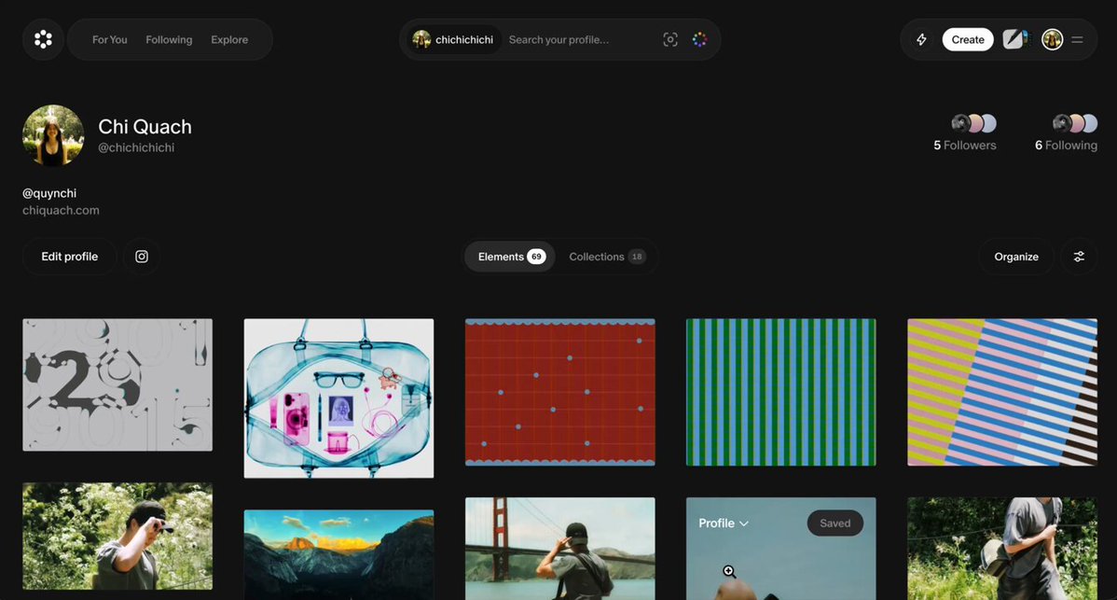Open the Instagram profile link icon
Screen dimensions: 1117x600
(x=142, y=257)
